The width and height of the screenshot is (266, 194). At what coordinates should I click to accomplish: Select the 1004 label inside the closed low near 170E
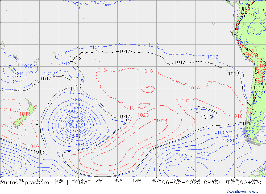(18, 74)
